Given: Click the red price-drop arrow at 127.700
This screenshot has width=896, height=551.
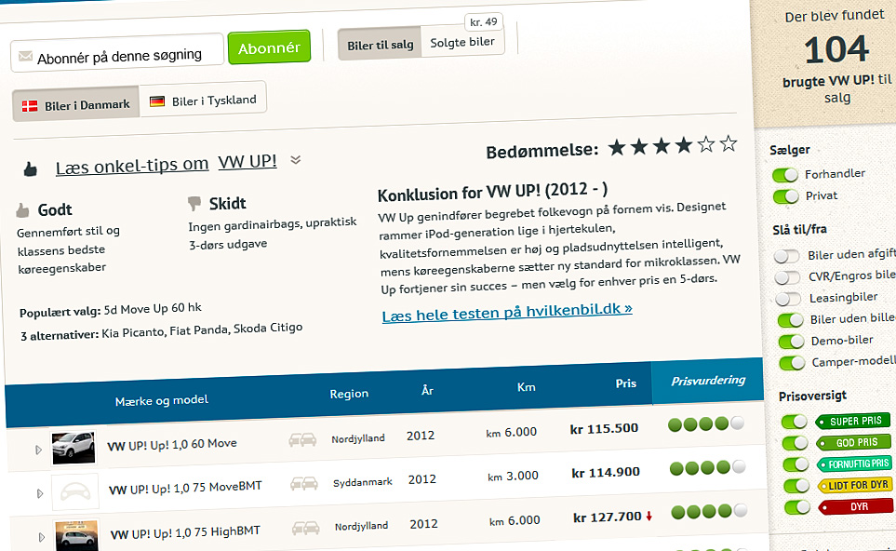Looking at the screenshot, I should 649,517.
